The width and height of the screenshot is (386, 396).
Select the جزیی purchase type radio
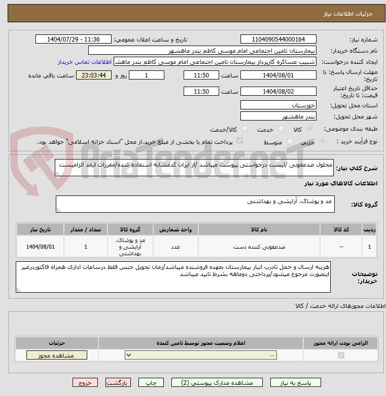pyautogui.click(x=322, y=141)
